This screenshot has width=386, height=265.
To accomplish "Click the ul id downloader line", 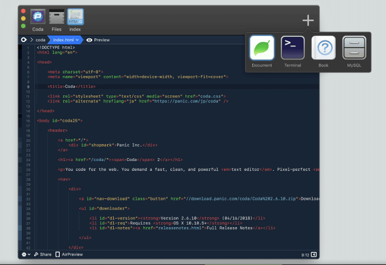I will click(x=104, y=208).
